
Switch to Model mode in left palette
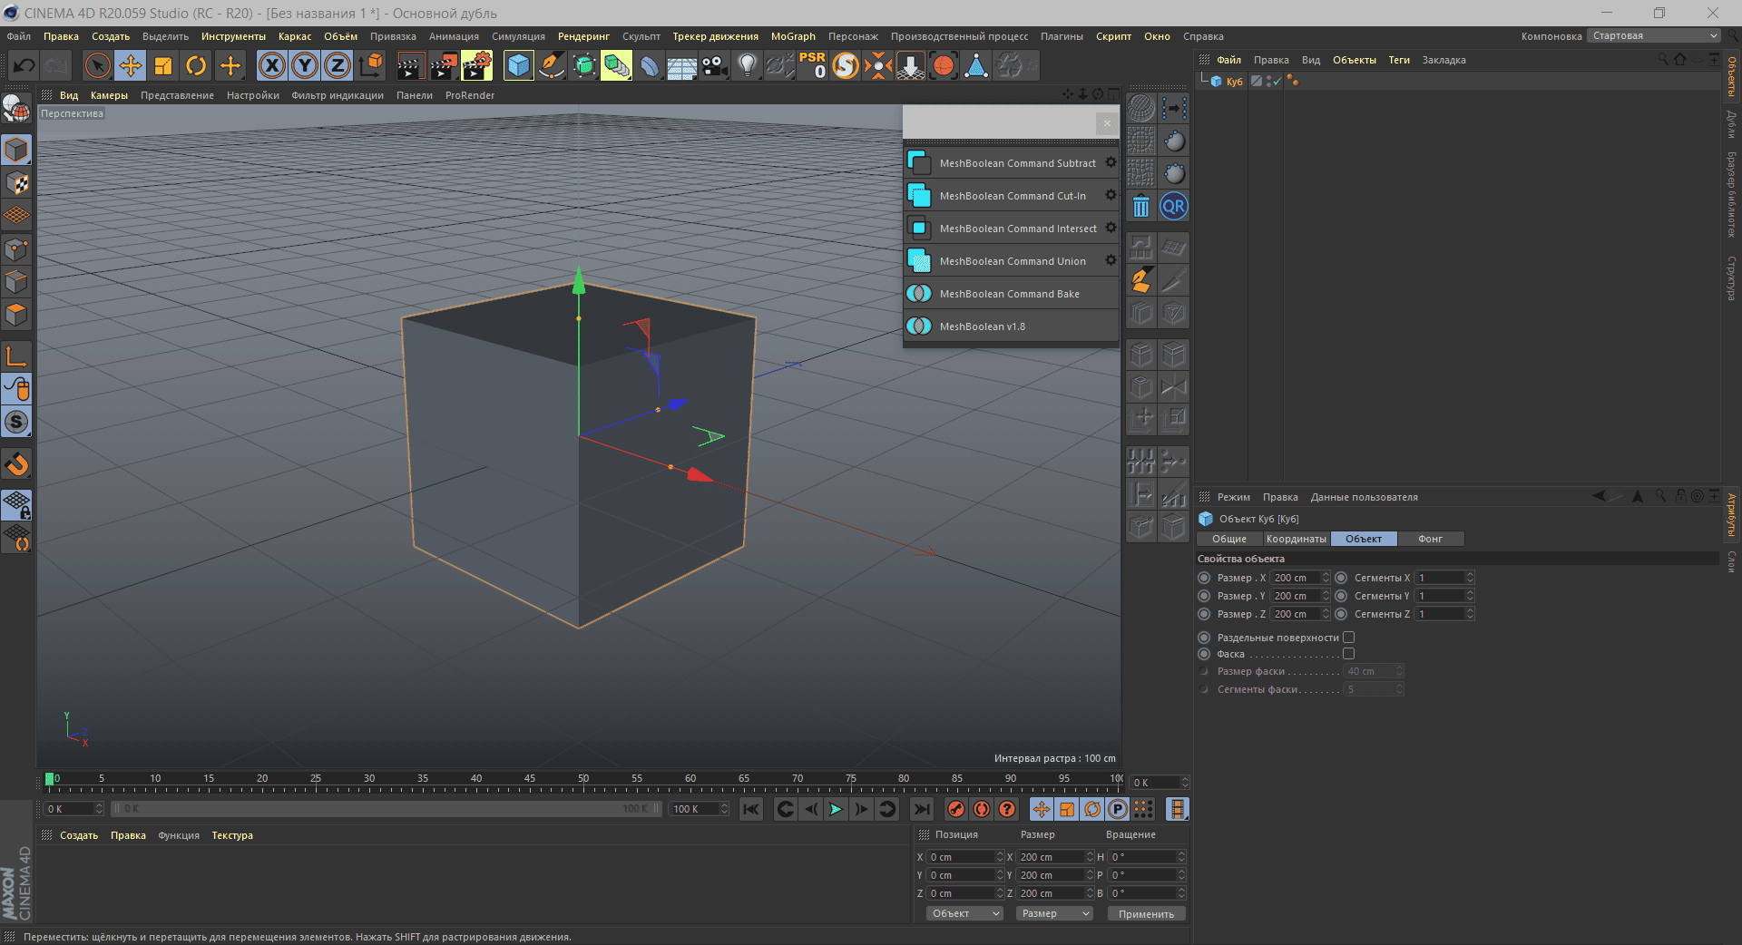pos(16,150)
